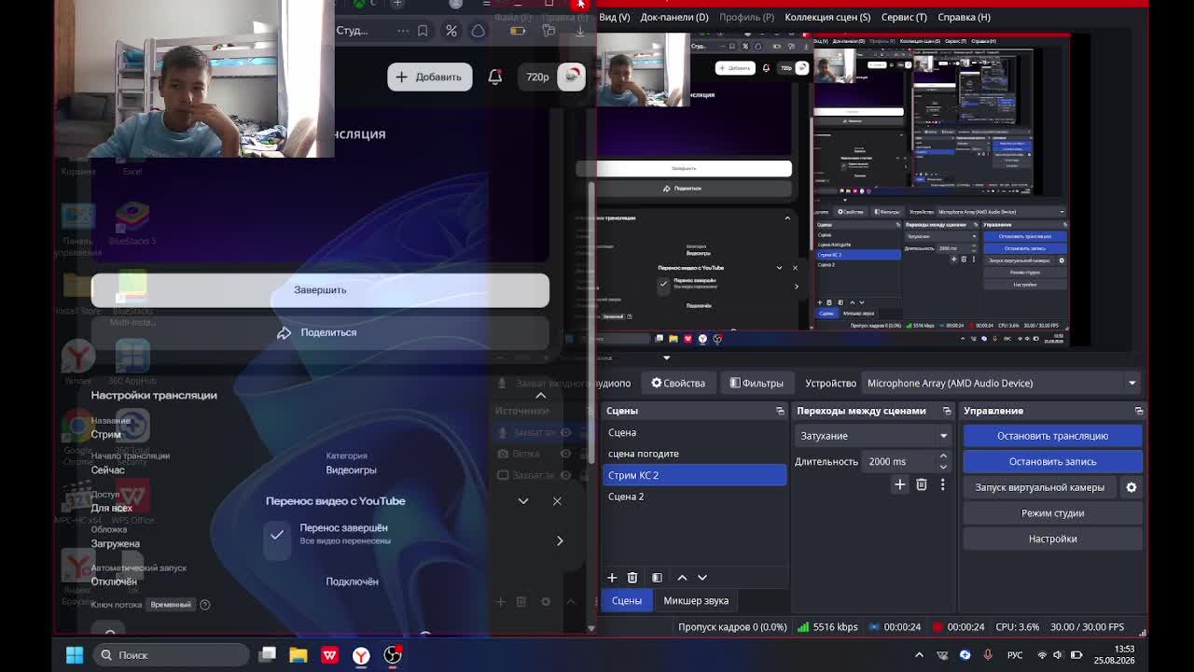Toggle visibility of third source in Источники
This screenshot has width=1194, height=672.
[x=565, y=475]
